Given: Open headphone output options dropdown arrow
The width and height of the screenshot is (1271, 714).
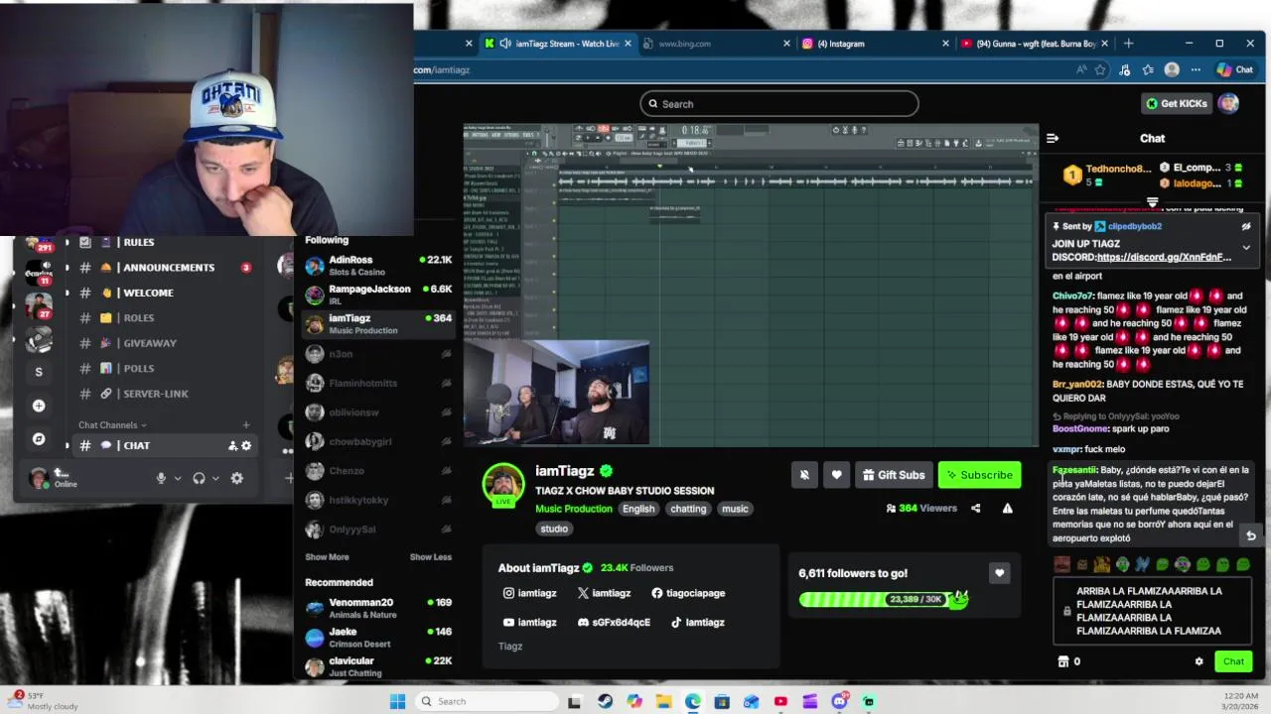Looking at the screenshot, I should (x=215, y=478).
